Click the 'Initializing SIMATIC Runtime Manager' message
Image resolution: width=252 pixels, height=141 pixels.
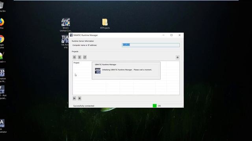(127, 70)
